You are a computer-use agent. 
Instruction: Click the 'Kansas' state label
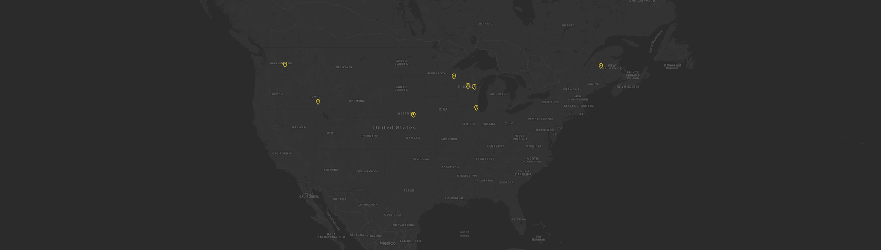pyautogui.click(x=413, y=138)
